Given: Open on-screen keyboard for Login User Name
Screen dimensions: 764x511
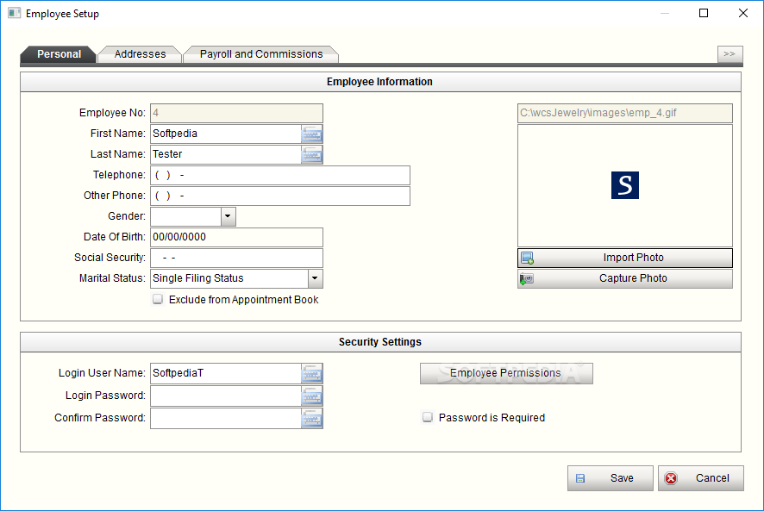Looking at the screenshot, I should pos(311,373).
